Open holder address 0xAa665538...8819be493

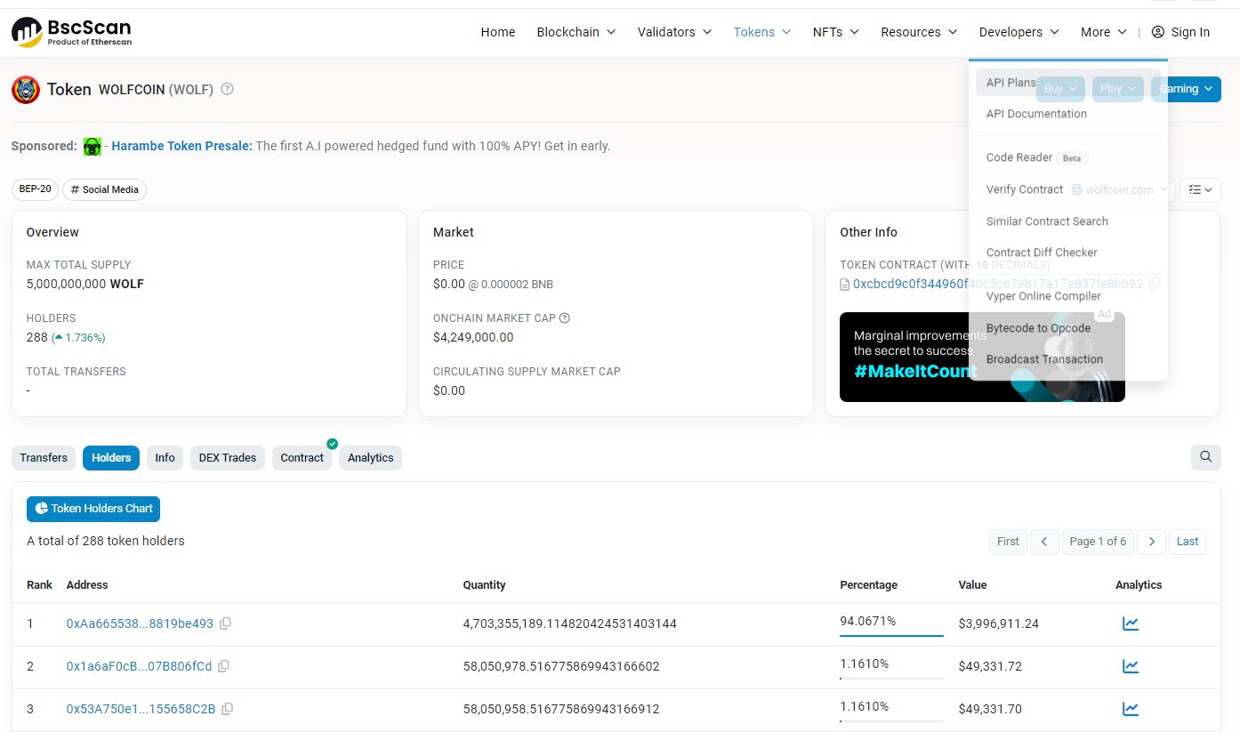tap(140, 623)
